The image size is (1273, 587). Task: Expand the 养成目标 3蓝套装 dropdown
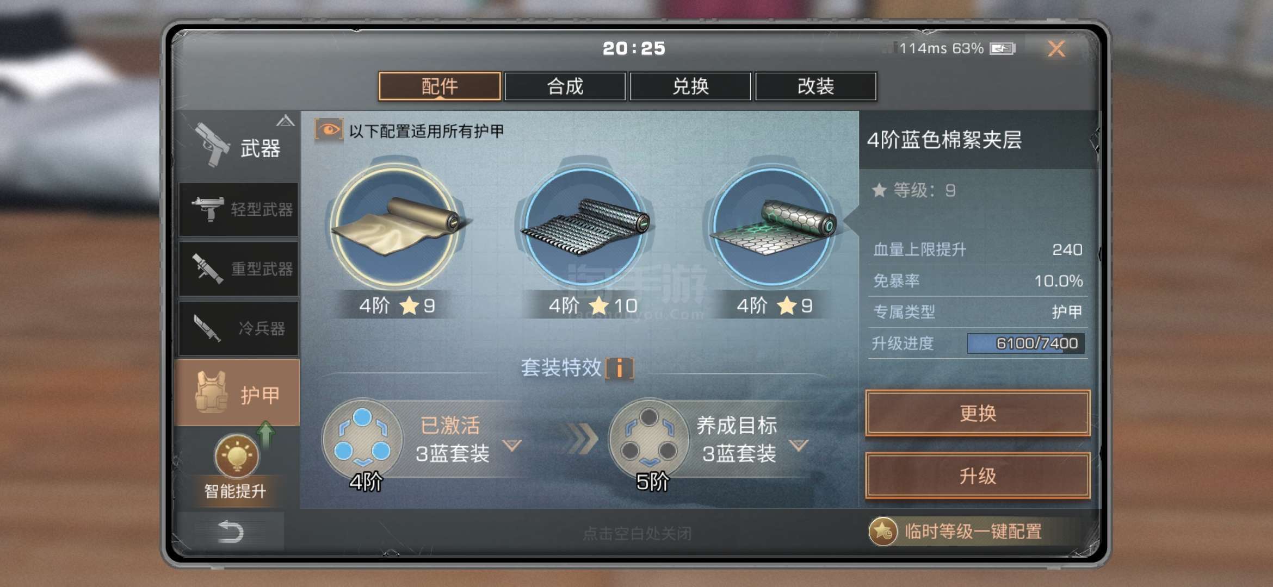click(799, 445)
